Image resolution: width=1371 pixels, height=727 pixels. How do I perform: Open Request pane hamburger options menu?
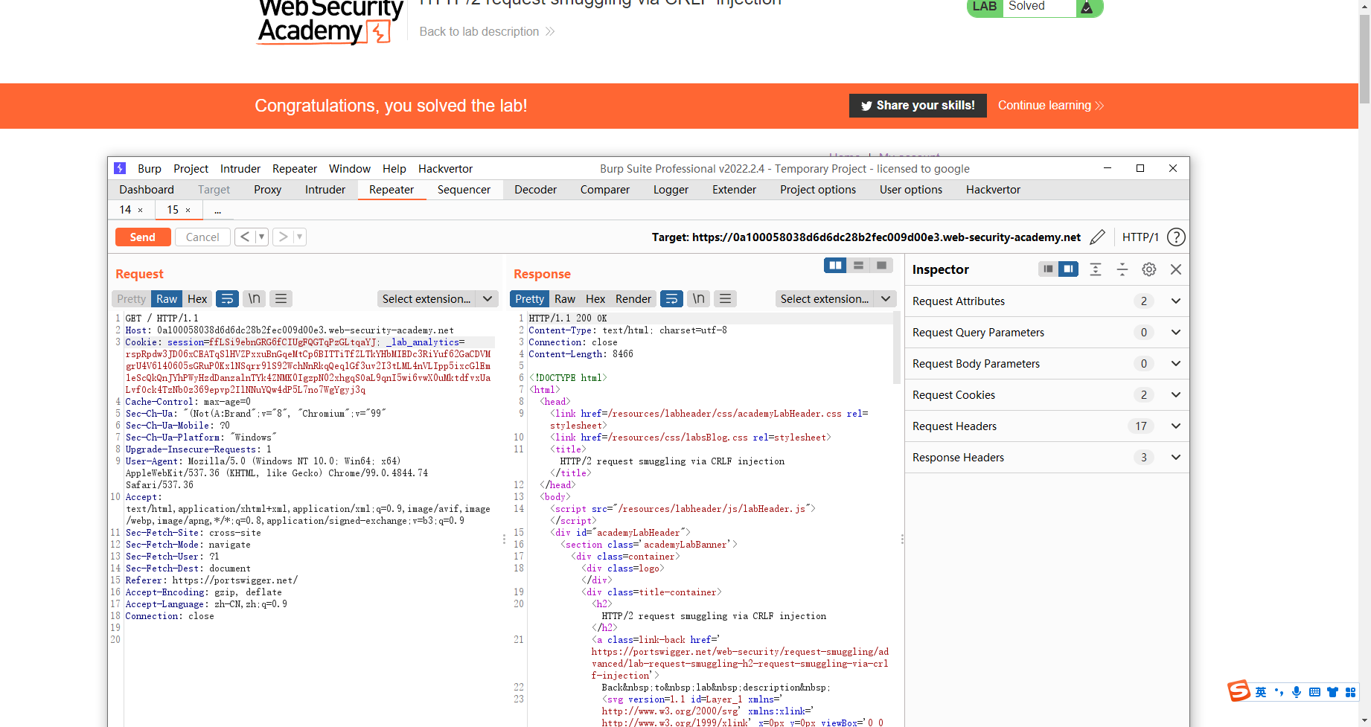tap(281, 298)
